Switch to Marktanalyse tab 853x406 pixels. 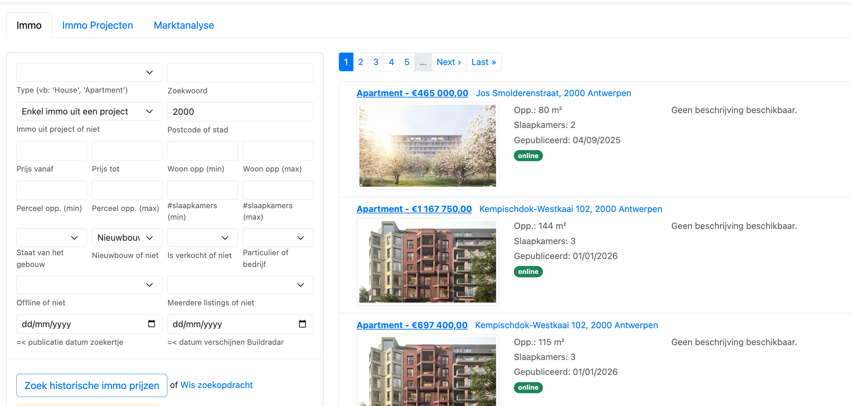click(x=184, y=25)
